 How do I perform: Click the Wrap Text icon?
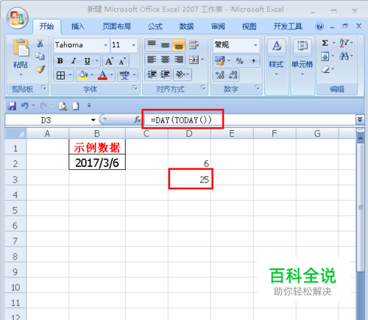194,45
